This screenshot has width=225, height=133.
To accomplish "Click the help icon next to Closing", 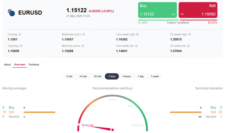I will coord(20,34).
